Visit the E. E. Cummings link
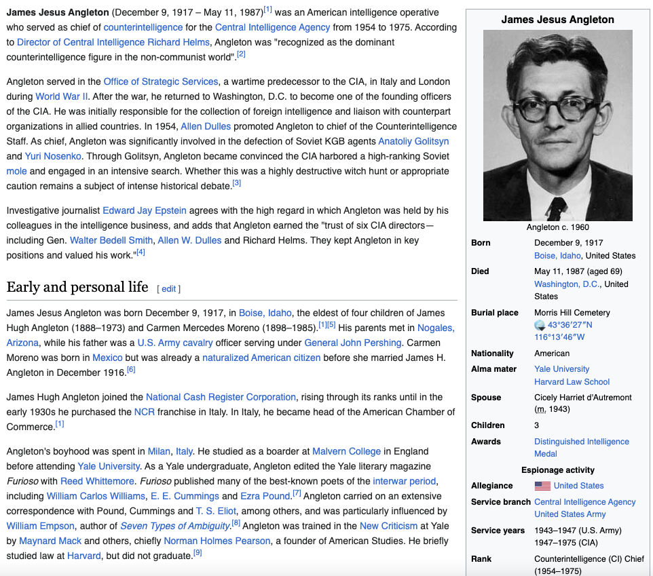 tap(185, 497)
